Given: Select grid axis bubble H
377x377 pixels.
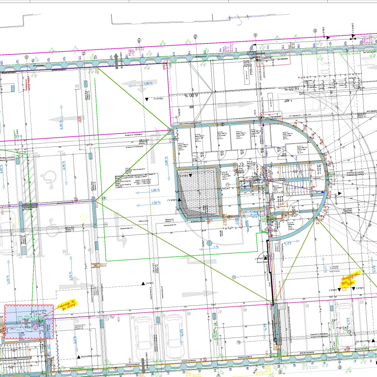Looking at the screenshot, I should [x=105, y=198].
